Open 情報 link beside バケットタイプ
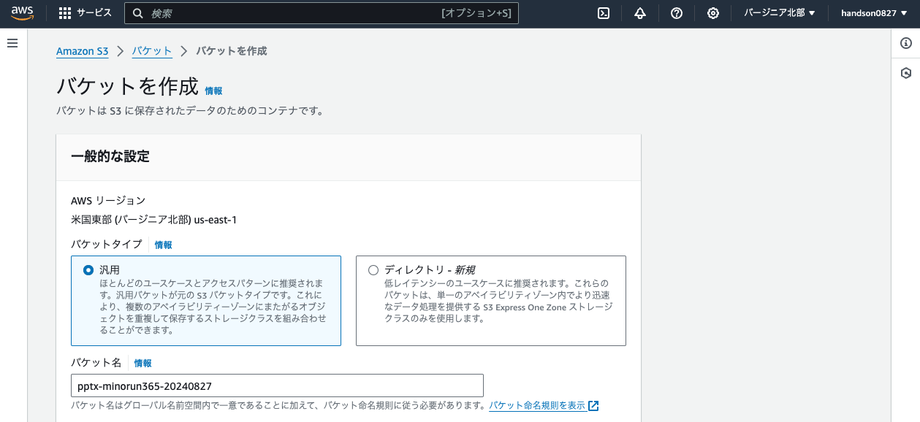 [163, 245]
